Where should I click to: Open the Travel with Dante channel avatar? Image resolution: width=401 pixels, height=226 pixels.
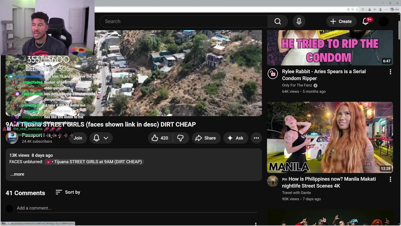(273, 181)
